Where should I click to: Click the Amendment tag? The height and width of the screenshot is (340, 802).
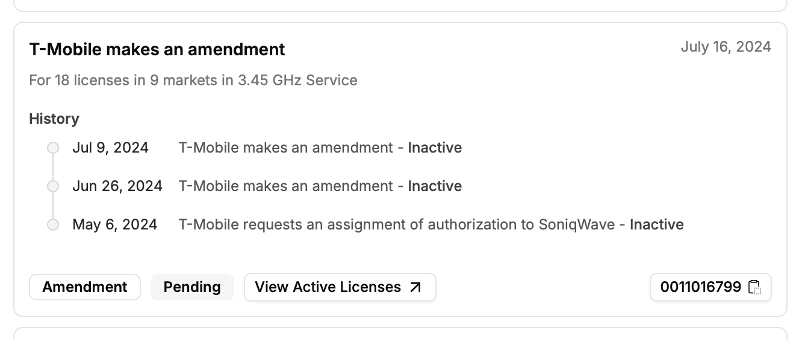pos(85,287)
